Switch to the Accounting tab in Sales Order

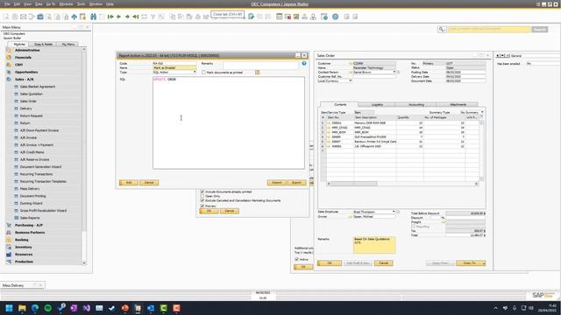tap(416, 105)
